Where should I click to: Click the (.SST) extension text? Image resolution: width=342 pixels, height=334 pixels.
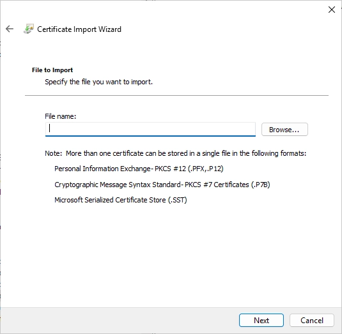tap(177, 200)
